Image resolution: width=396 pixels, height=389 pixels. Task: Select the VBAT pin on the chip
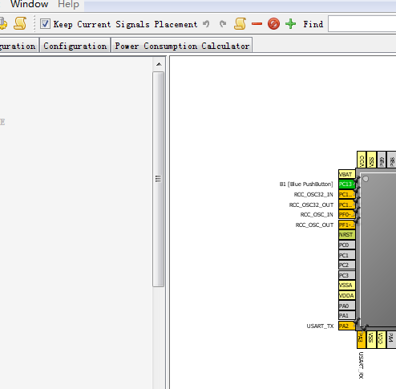coord(346,174)
